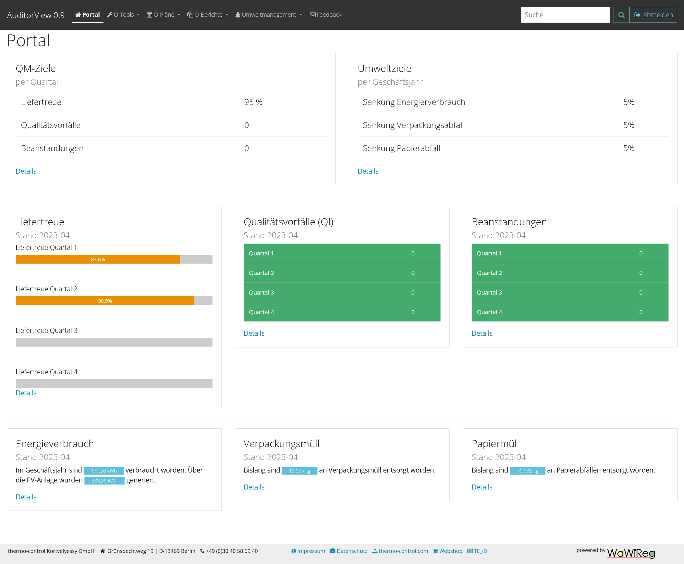Click Quartal 4 row in Beanstandungen table

pyautogui.click(x=570, y=312)
